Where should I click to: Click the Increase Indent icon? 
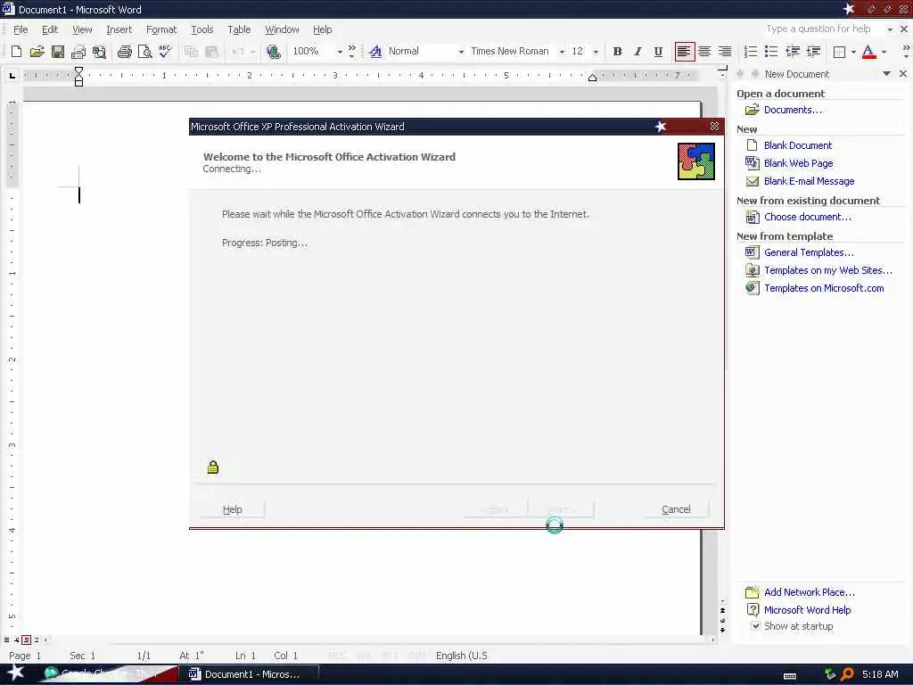point(813,51)
